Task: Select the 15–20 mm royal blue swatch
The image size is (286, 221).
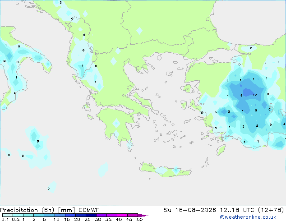Action: (70, 215)
